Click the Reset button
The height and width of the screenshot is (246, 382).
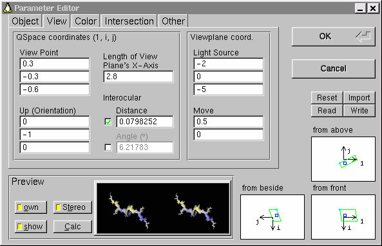(x=327, y=98)
